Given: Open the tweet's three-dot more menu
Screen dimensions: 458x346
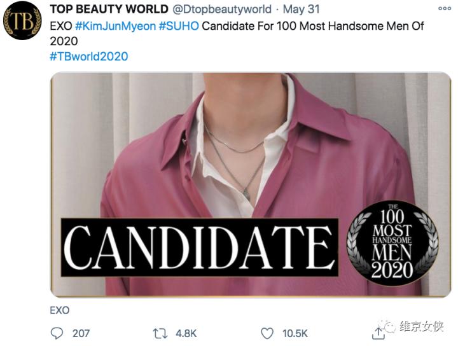Looking at the screenshot, I should point(445,10).
